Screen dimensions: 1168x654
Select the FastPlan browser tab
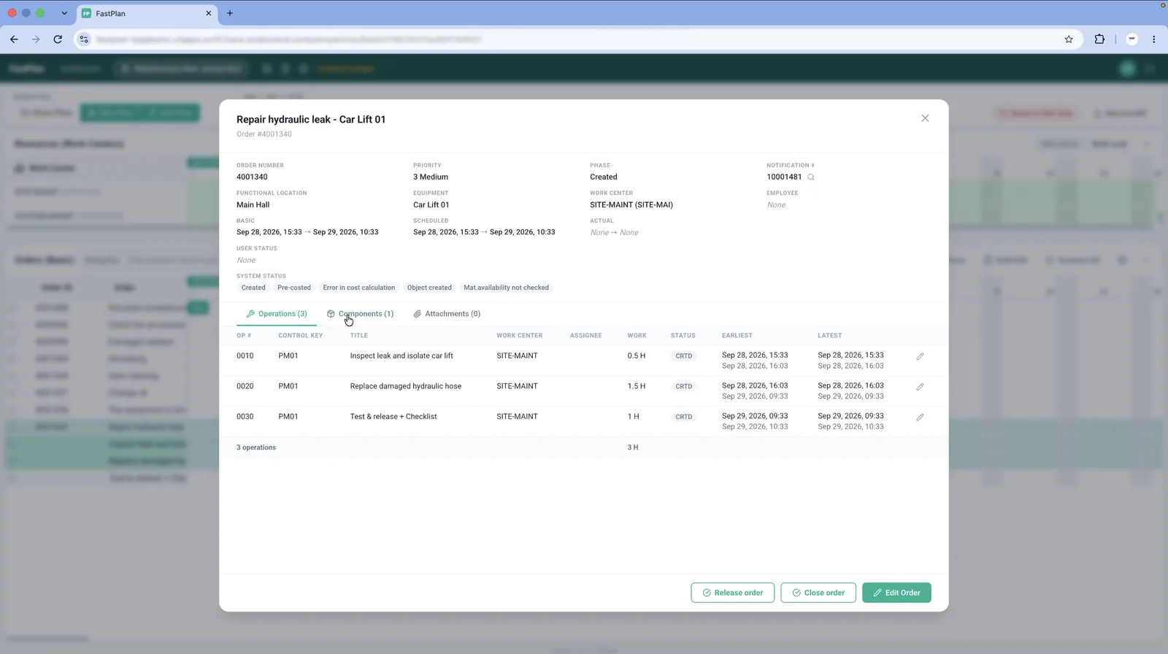[x=146, y=13]
